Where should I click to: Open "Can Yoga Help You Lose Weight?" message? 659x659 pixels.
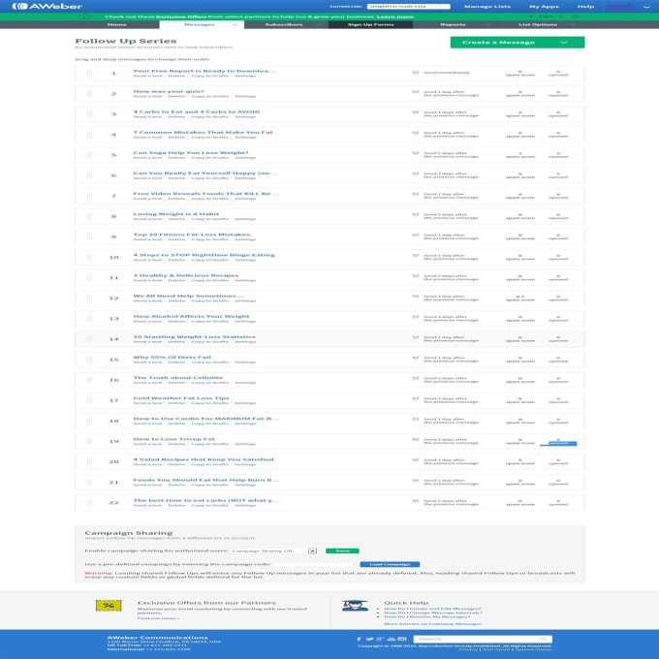point(191,152)
